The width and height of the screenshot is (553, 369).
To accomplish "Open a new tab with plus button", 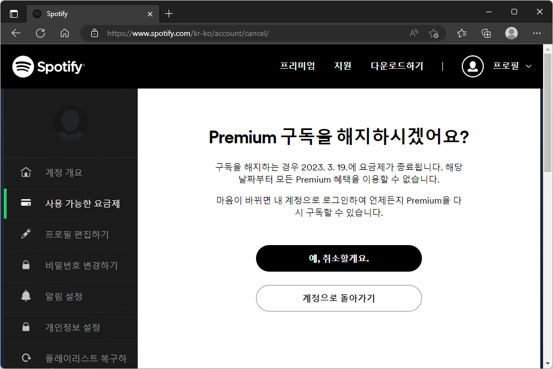I will coord(169,14).
